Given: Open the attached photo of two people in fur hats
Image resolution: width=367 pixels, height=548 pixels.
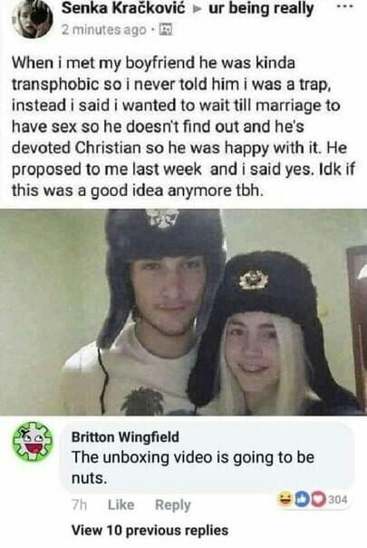Looking at the screenshot, I should (x=183, y=312).
